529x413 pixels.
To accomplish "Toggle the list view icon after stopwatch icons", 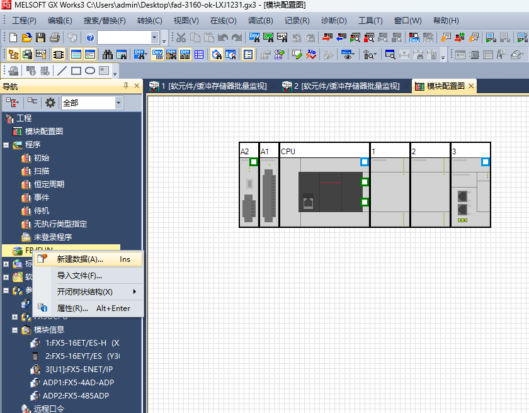I will [248, 54].
